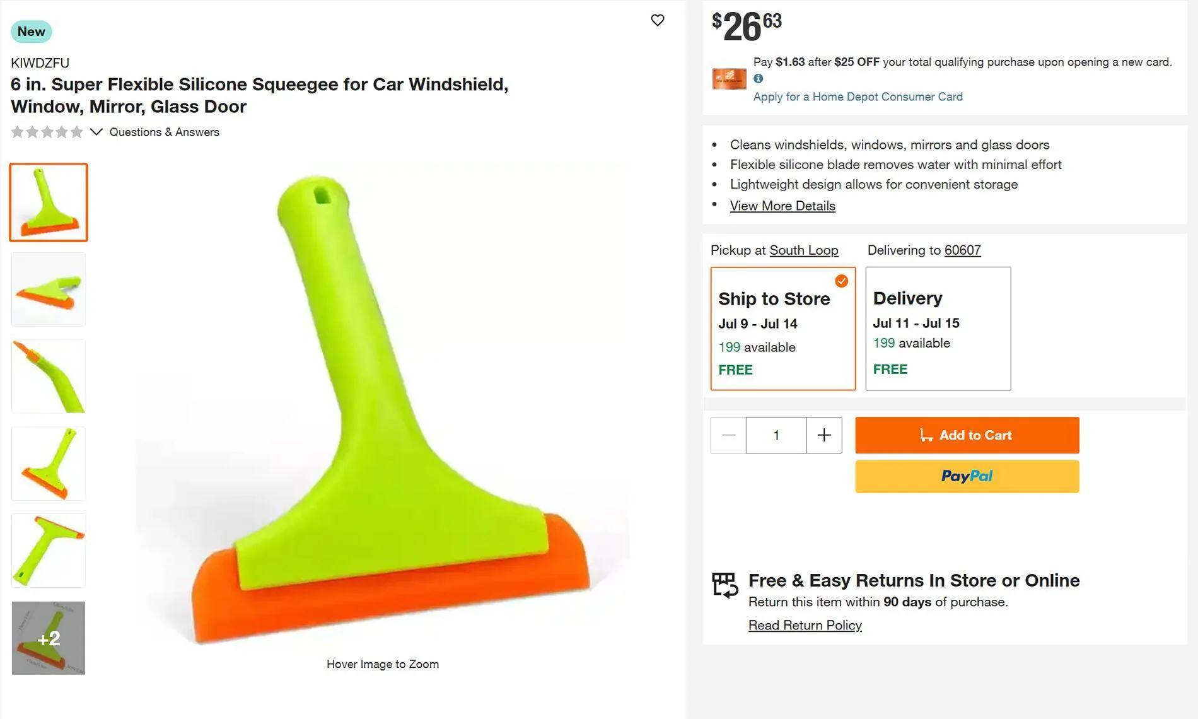Screen dimensions: 1198x719
Task: Open the Read Return Policy link
Action: pyautogui.click(x=805, y=625)
